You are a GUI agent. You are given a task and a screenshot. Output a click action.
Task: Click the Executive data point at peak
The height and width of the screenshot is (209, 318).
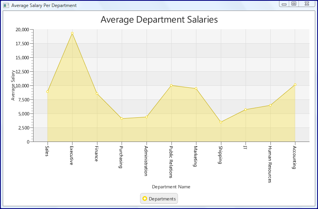pos(72,33)
